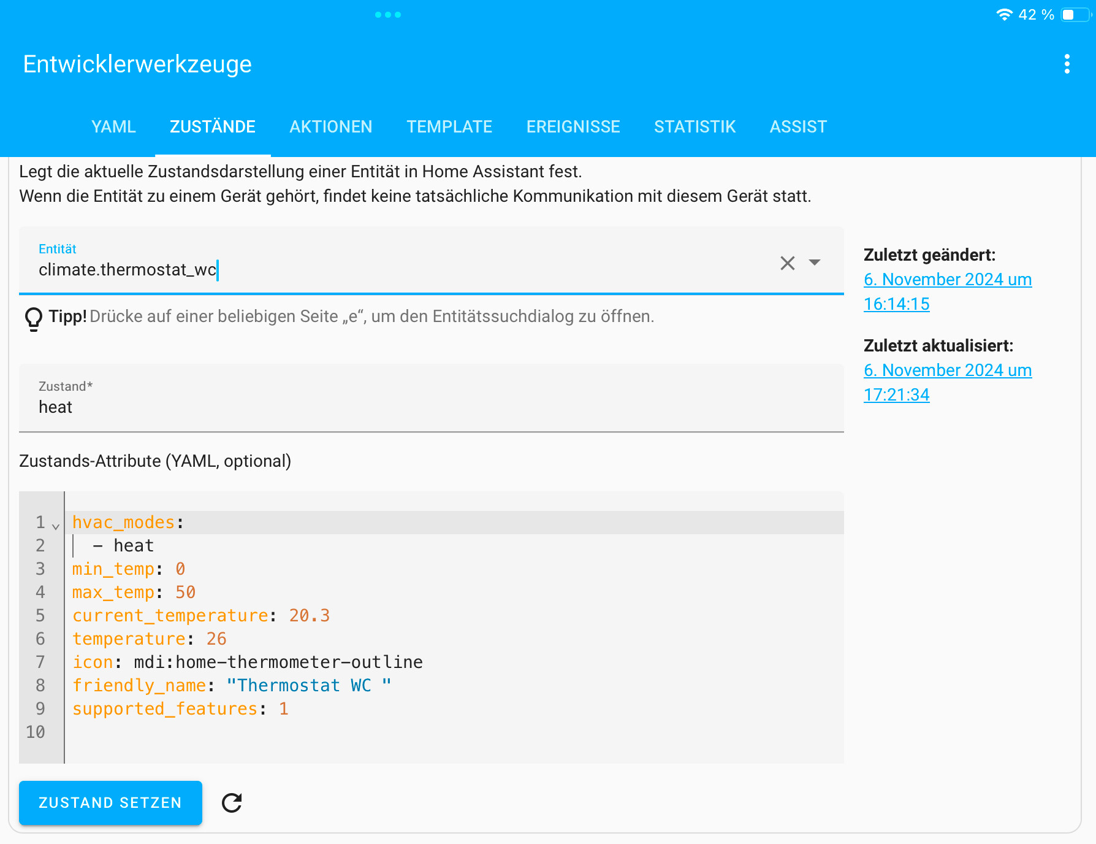
Task: Open the three-dot overflow menu
Action: (x=1067, y=64)
